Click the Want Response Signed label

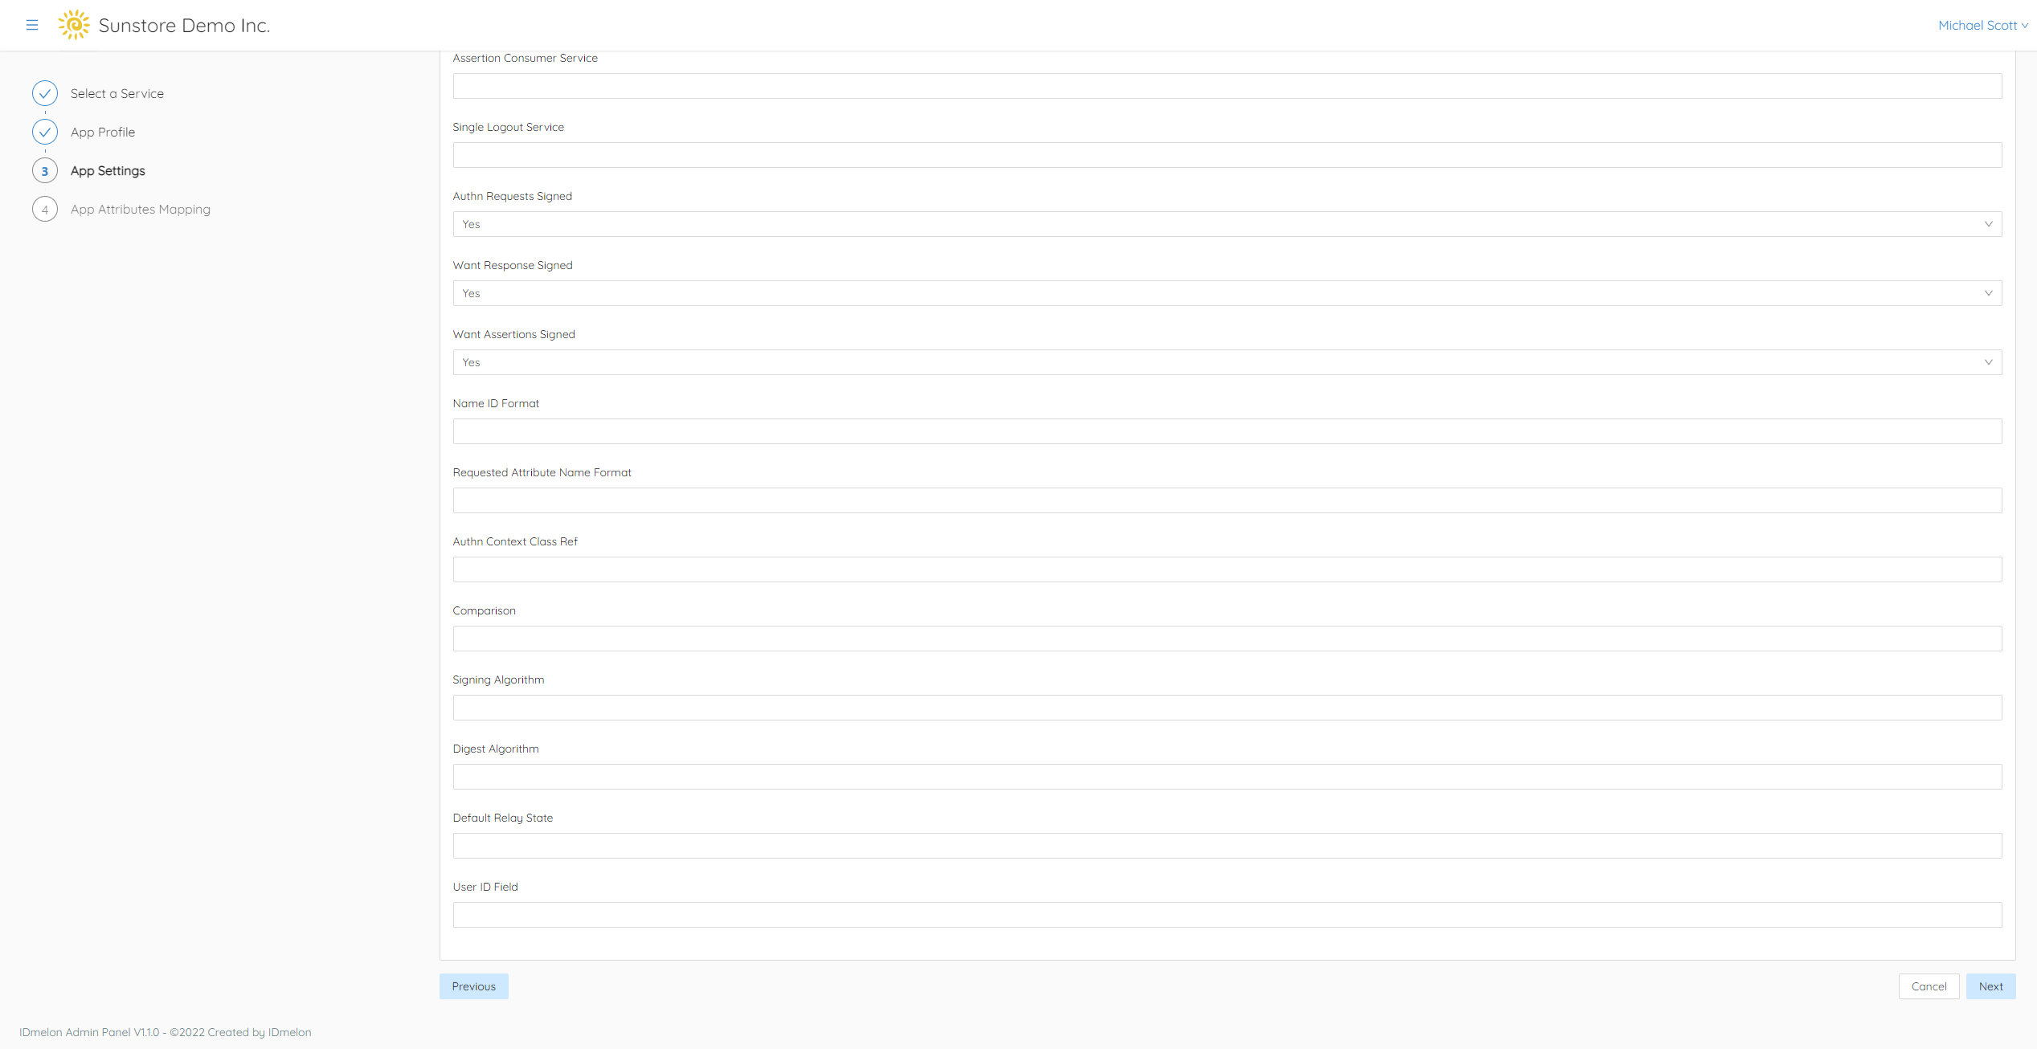[x=513, y=265]
